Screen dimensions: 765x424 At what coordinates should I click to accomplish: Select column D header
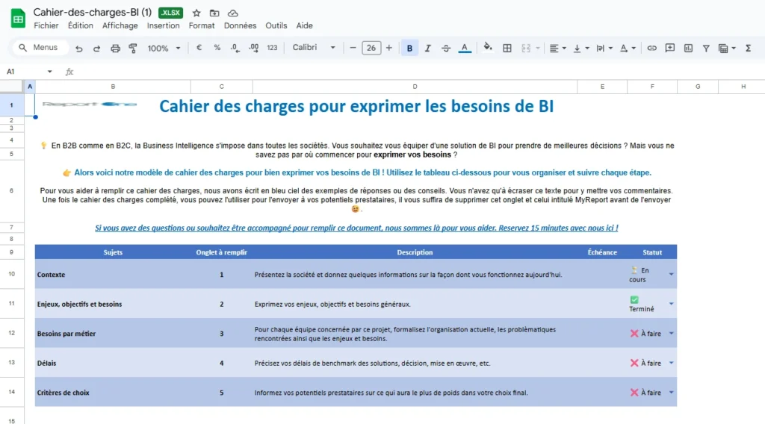(x=415, y=87)
